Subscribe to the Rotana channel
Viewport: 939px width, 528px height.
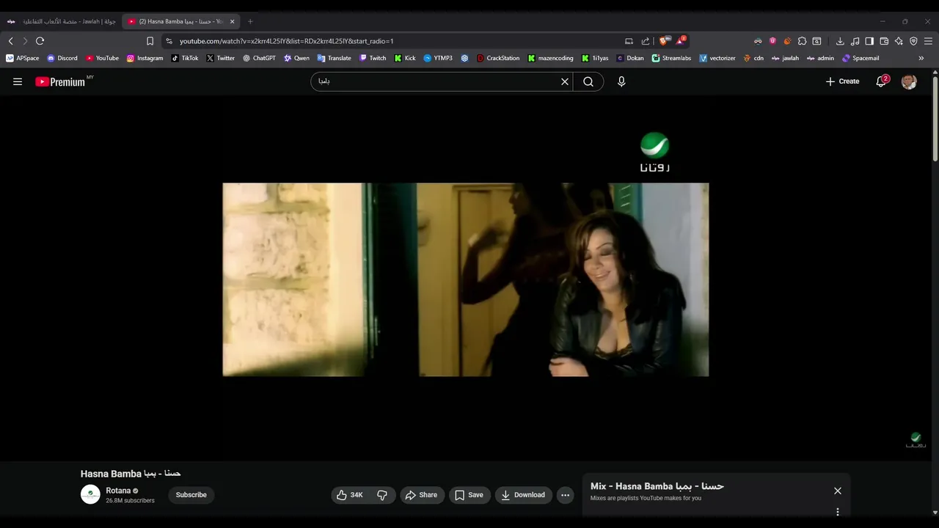tap(191, 495)
